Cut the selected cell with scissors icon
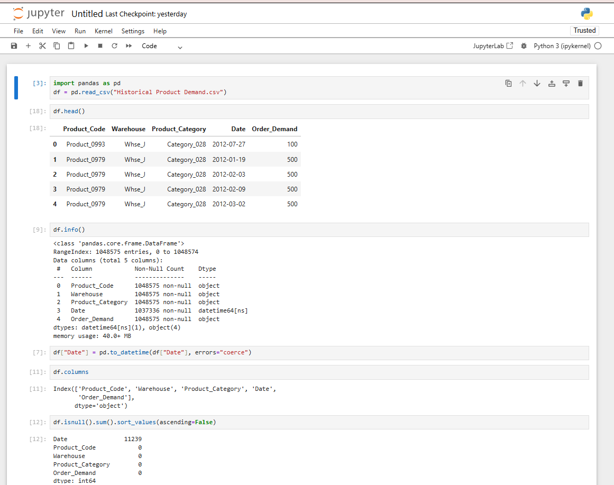 pos(42,46)
